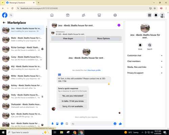
Task: Bookmark this page with the star icon
Action: click(155, 8)
